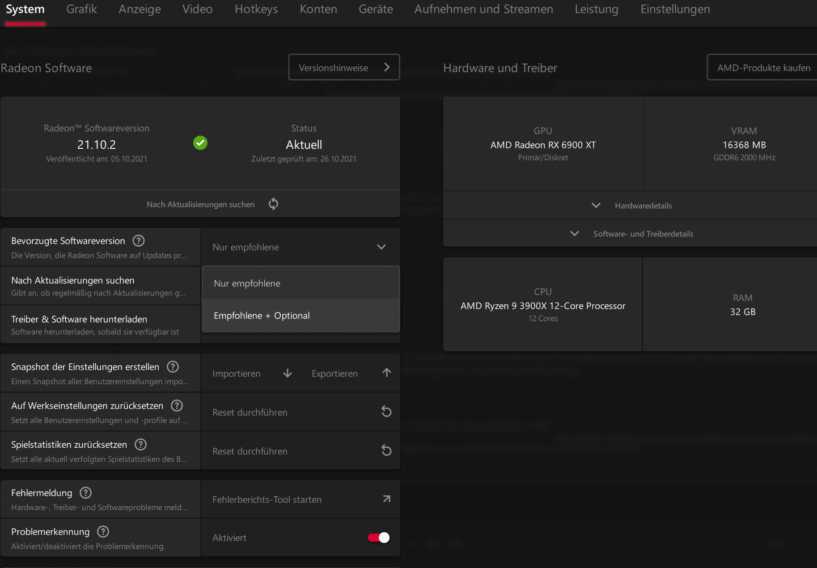Show help for Spielstatistiken zurücksetzen
The height and width of the screenshot is (568, 817).
pos(141,445)
